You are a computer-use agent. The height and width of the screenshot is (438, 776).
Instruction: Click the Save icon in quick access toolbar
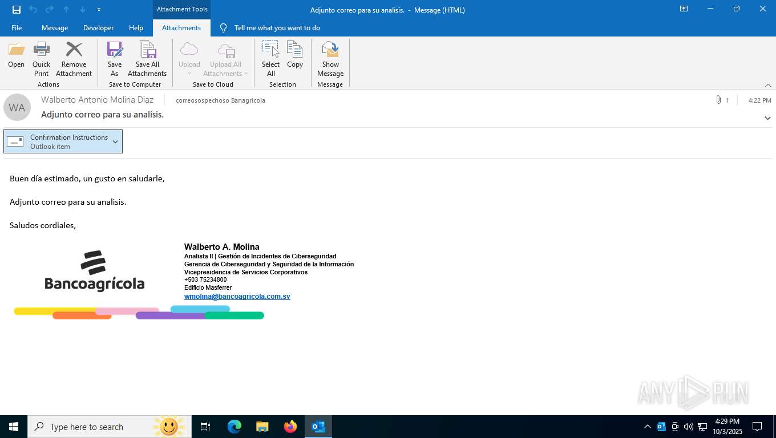(x=17, y=10)
